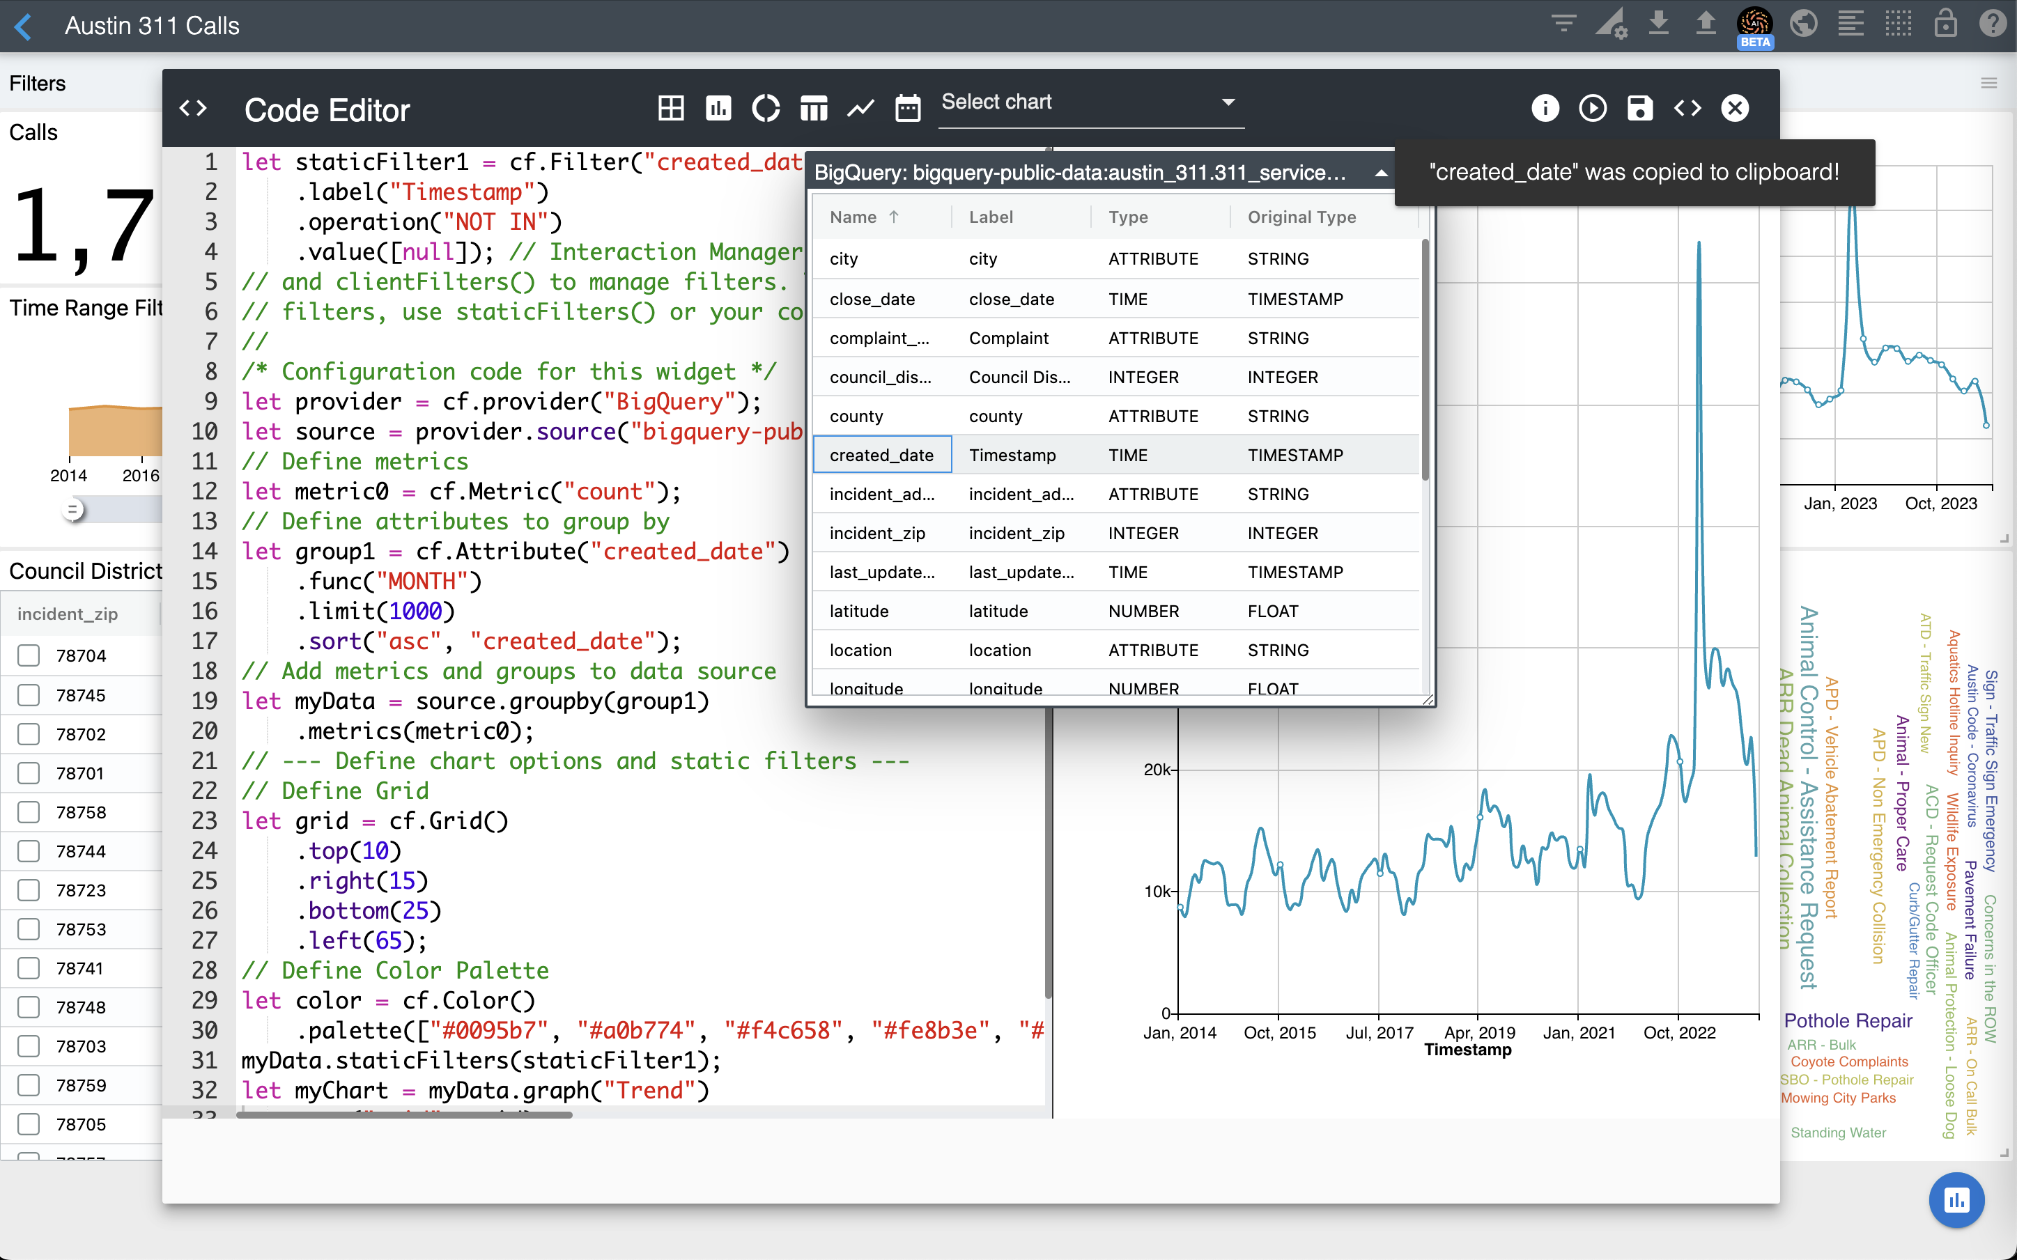The image size is (2017, 1260).
Task: Select the bar chart widget icon
Action: point(718,109)
